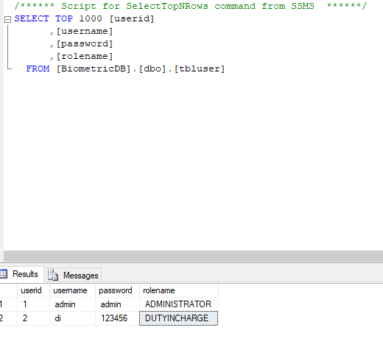
Task: Click the [userid] column in query
Action: click(x=132, y=18)
